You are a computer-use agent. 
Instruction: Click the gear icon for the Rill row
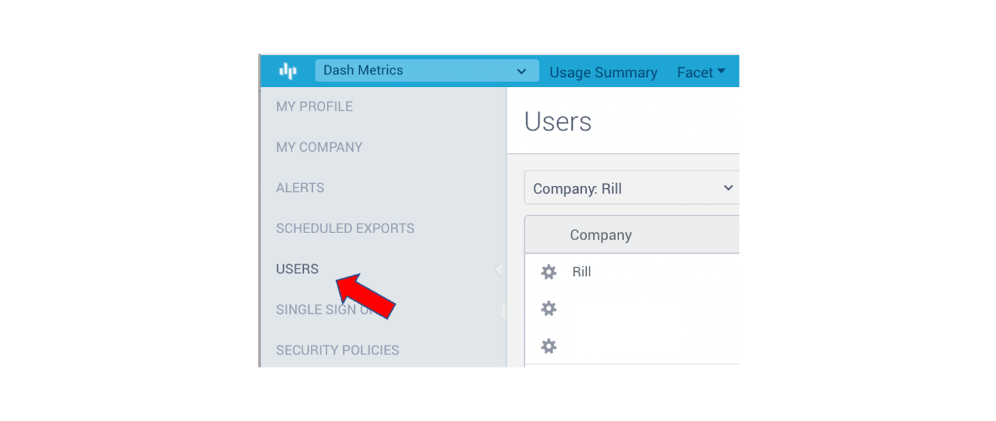pyautogui.click(x=549, y=272)
